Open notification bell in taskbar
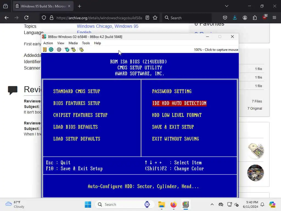281x211 pixels. pos(262,204)
